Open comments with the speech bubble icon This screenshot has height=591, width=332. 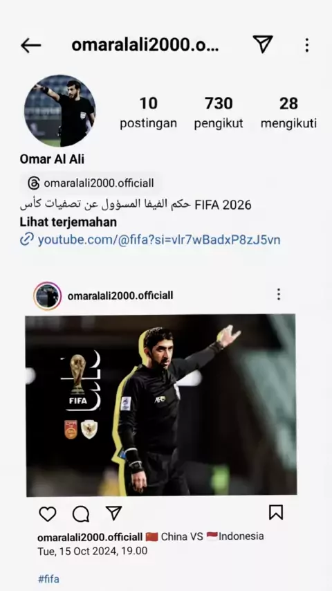click(x=81, y=513)
